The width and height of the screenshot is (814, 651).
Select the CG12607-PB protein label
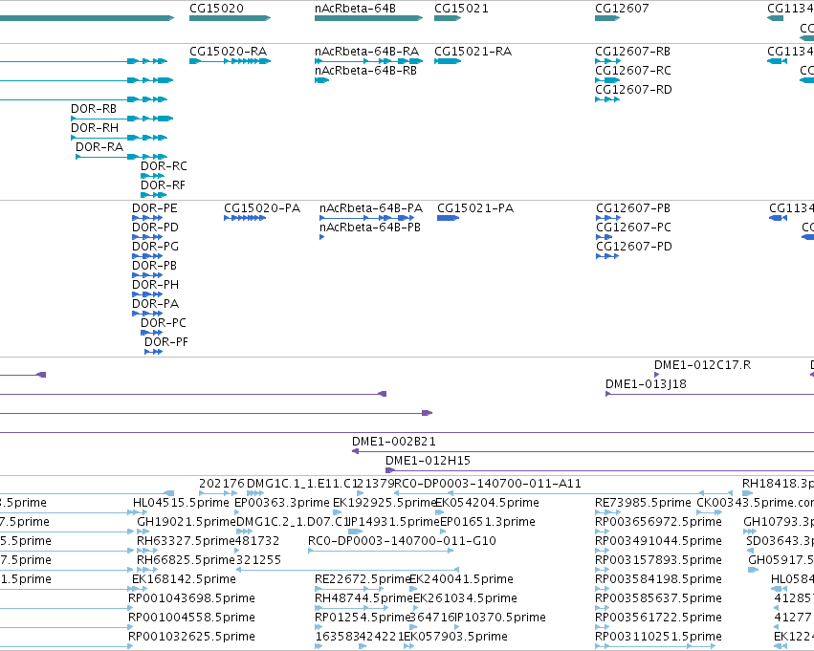coord(633,208)
